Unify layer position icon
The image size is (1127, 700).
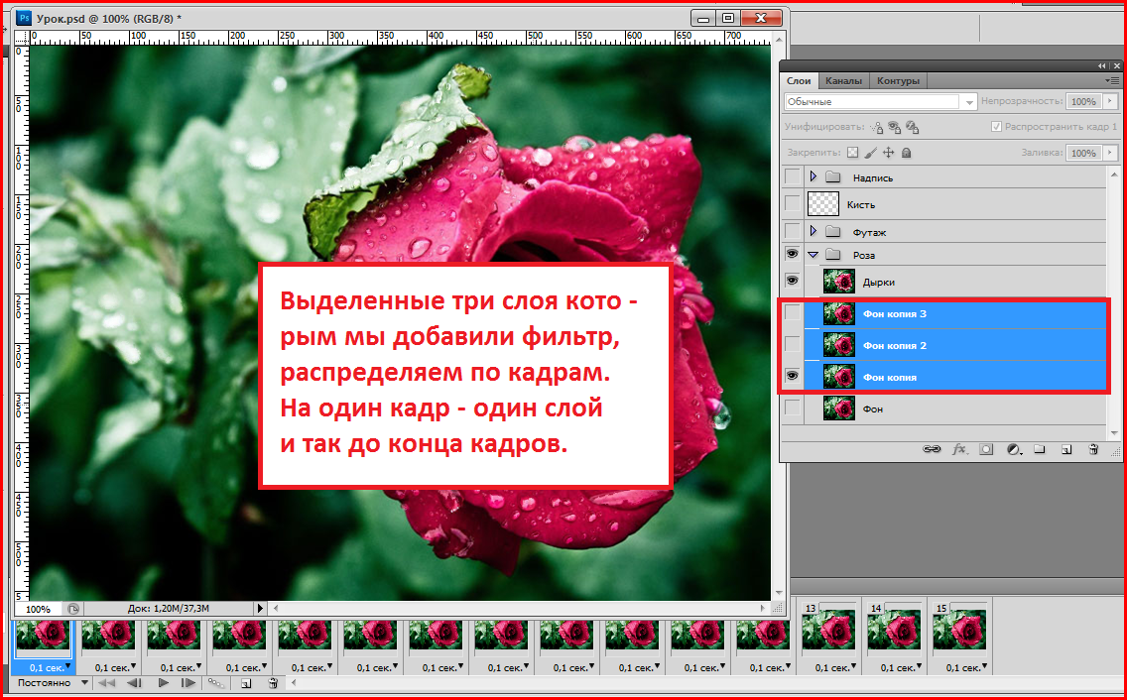point(876,127)
